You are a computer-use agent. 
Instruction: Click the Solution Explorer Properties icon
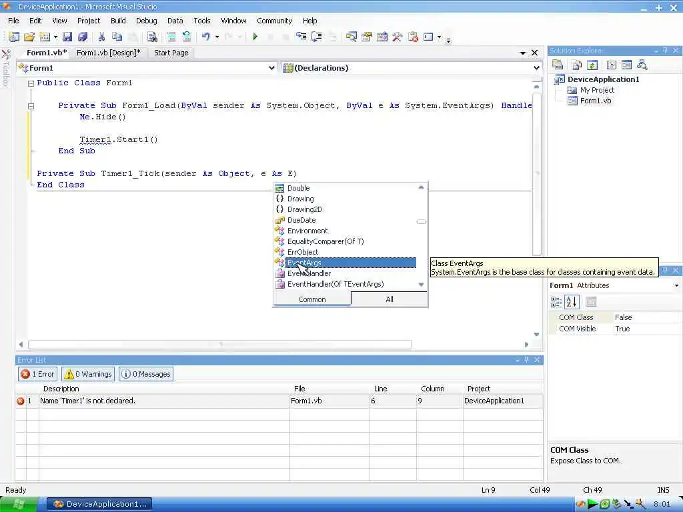(x=558, y=65)
